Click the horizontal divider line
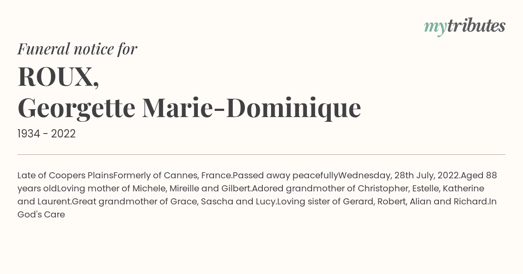 coord(261,154)
